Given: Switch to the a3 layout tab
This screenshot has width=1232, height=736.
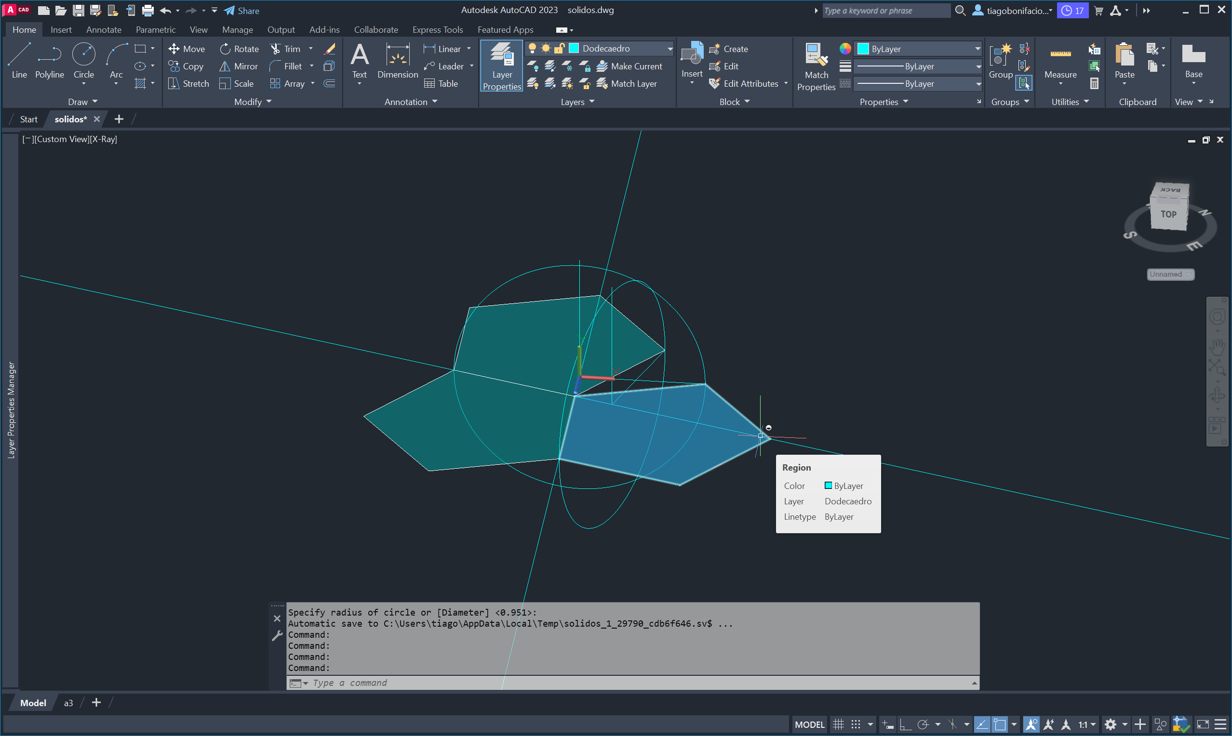Looking at the screenshot, I should (x=68, y=703).
